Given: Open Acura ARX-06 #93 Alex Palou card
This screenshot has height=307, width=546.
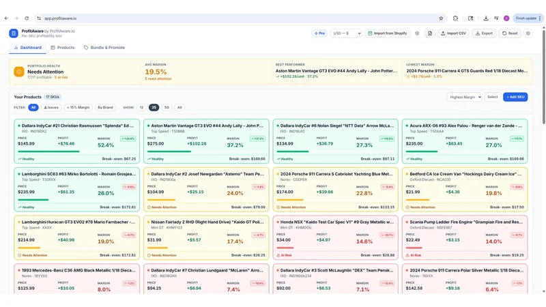Looking at the screenshot, I should 465,141.
